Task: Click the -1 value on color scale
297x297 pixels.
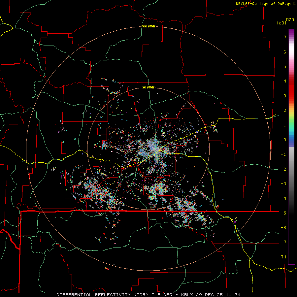Action: coord(283,154)
